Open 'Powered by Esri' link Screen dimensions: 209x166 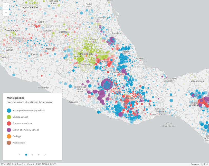(199, 164)
